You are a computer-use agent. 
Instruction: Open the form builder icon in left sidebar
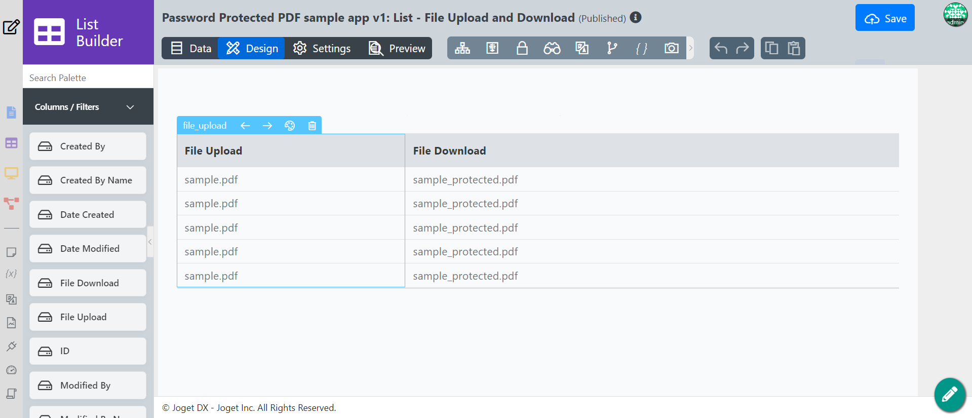11,112
